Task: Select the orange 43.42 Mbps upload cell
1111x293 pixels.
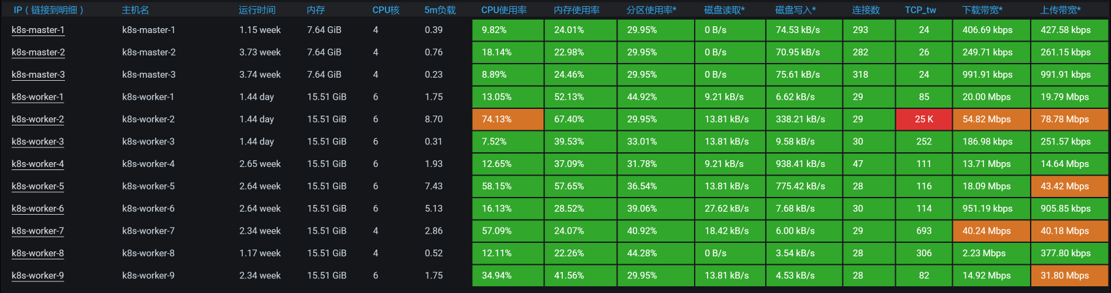Action: (1069, 187)
